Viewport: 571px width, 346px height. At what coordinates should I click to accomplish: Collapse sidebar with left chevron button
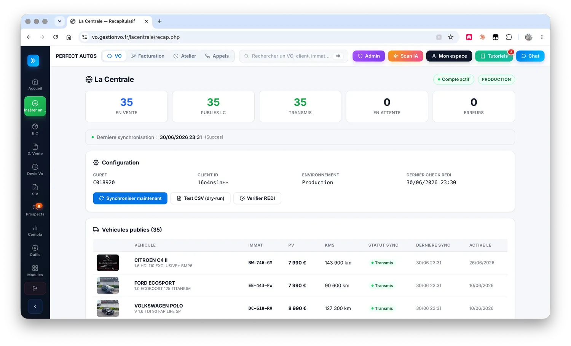point(35,306)
